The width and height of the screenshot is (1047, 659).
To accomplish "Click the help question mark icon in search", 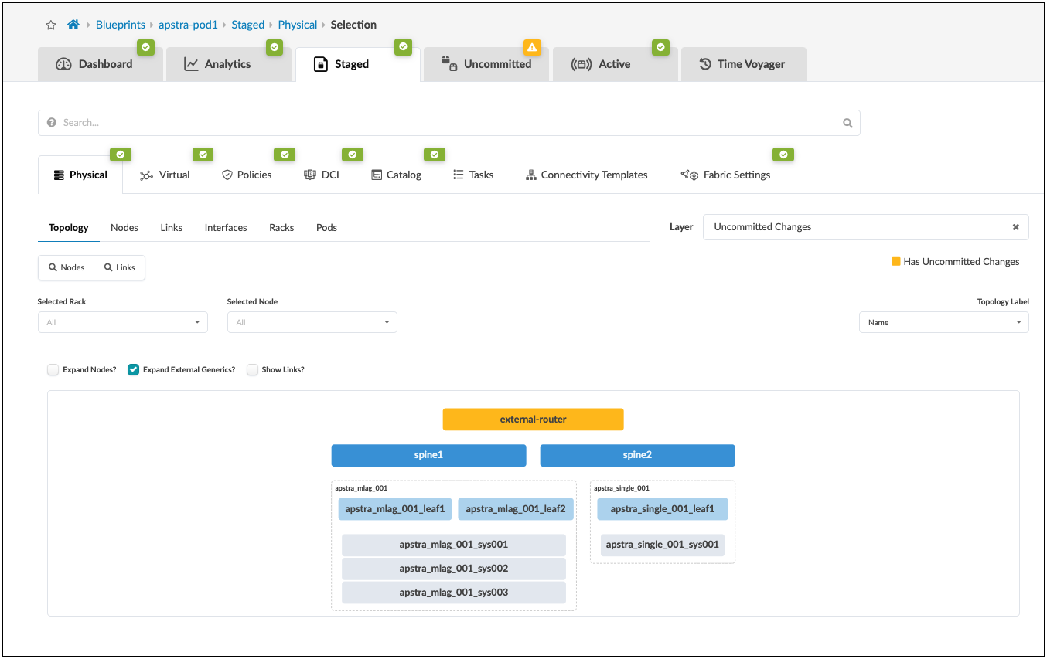I will tap(52, 123).
